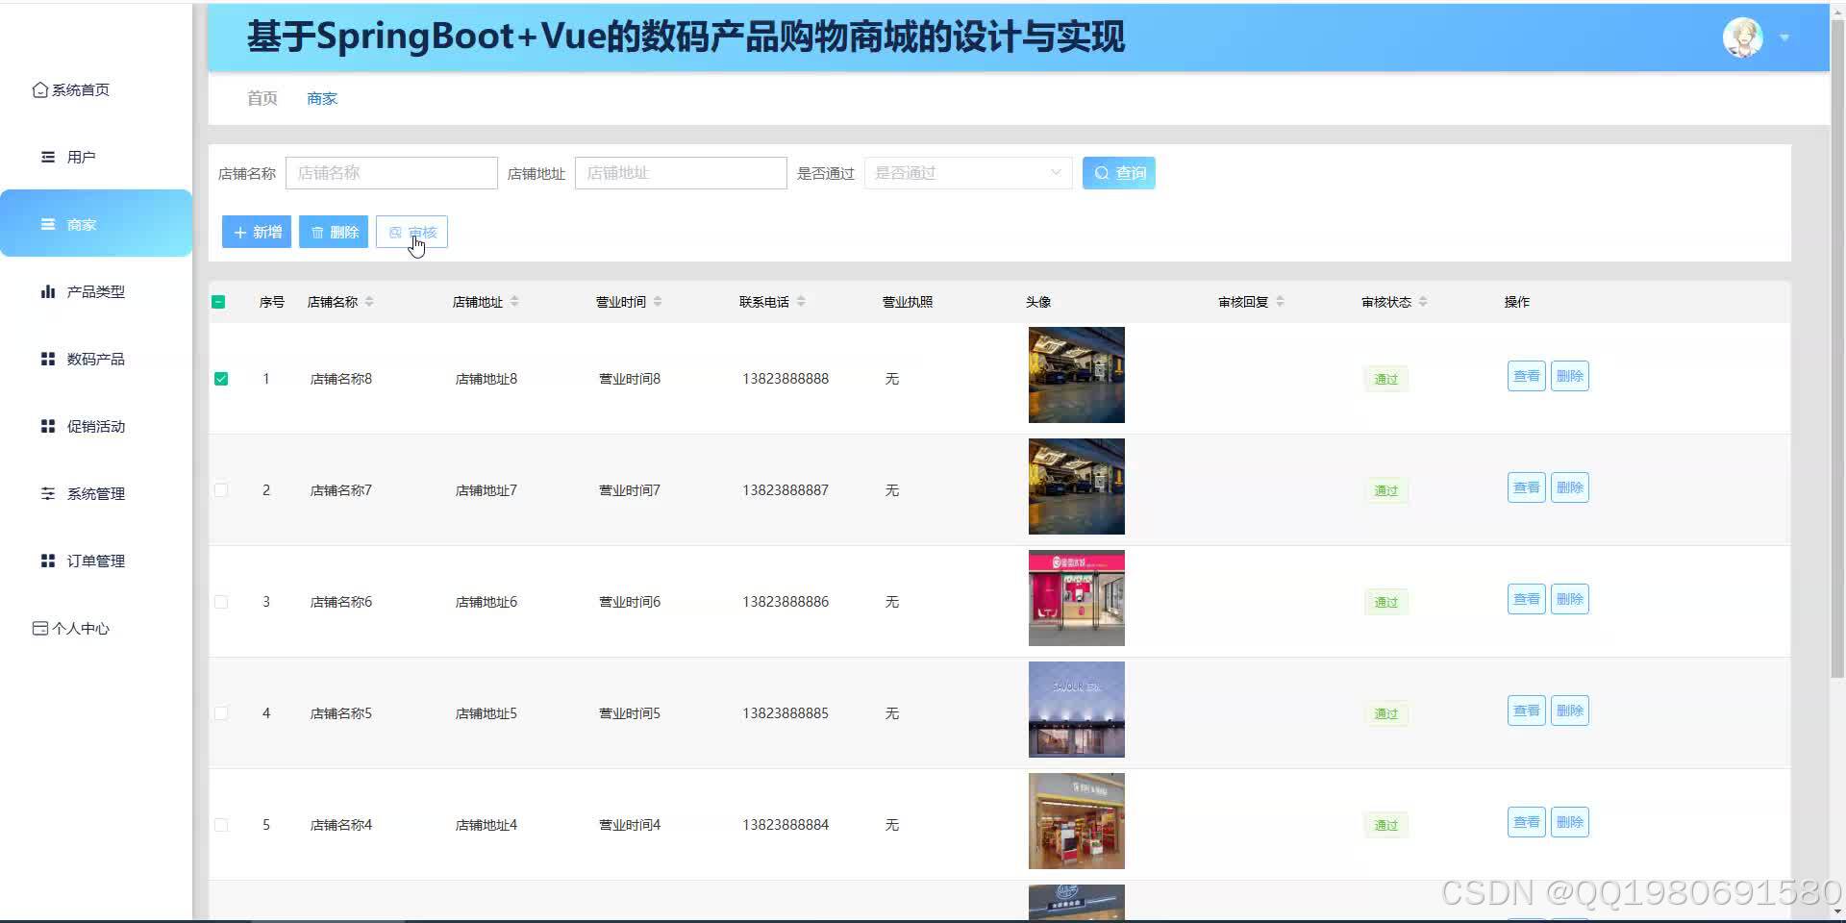The image size is (1846, 923).
Task: Check the row for 店铺名称6
Action: [x=221, y=602]
